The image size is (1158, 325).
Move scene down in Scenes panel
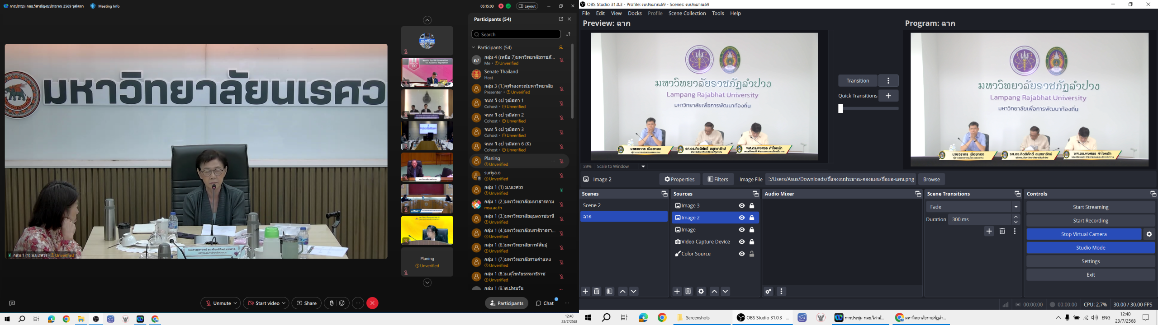(634, 292)
